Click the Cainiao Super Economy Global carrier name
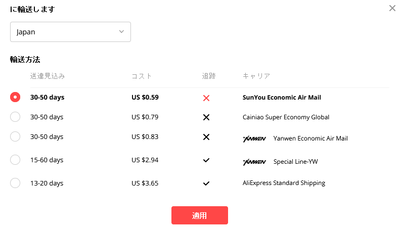 coord(286,117)
